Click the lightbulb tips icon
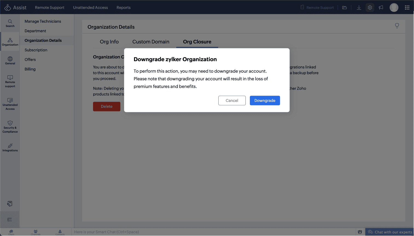Image resolution: width=414 pixels, height=236 pixels. pyautogui.click(x=397, y=26)
